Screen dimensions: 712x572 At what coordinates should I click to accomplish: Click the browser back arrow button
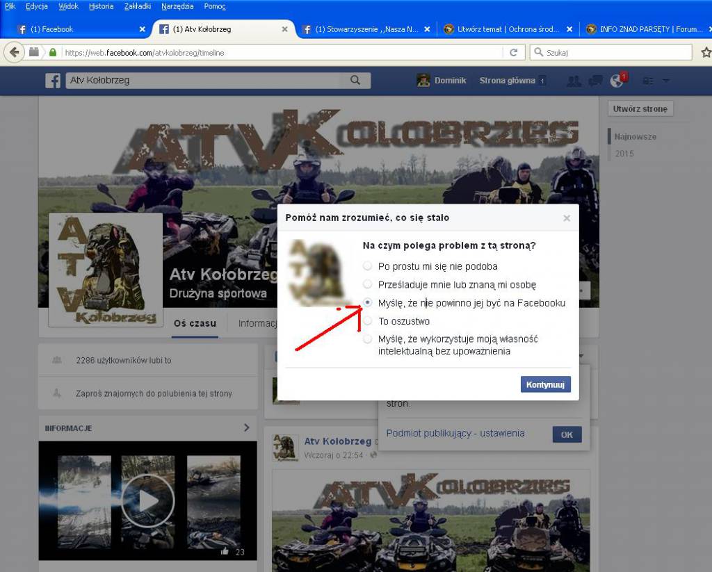pos(14,53)
